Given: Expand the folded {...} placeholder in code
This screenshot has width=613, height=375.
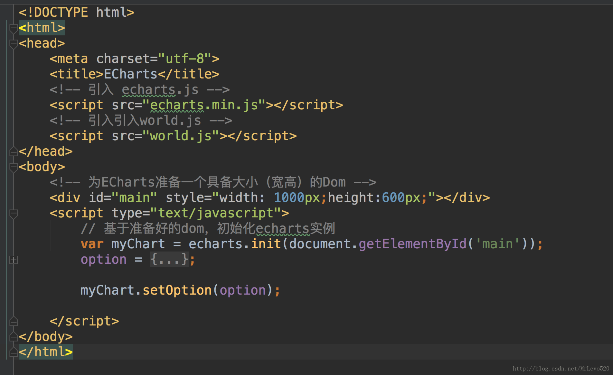Looking at the screenshot, I should click(169, 259).
